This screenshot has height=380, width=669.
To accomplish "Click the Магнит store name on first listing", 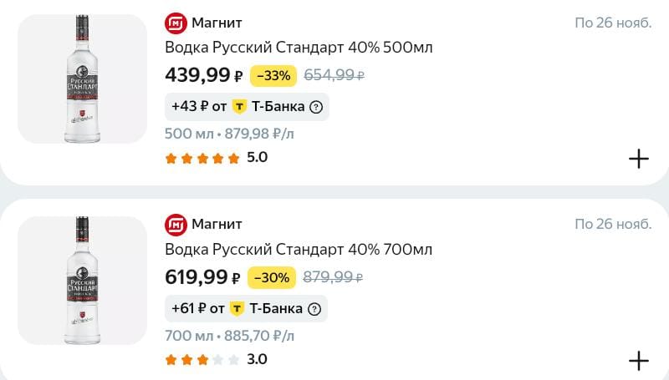I will 217,23.
